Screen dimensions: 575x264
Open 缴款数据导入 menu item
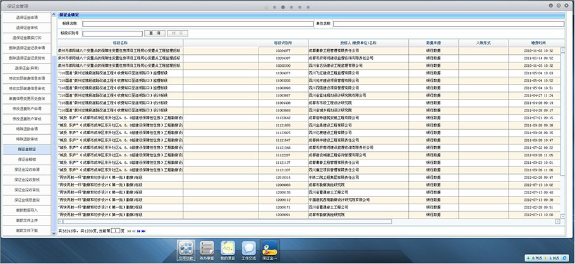click(27, 210)
